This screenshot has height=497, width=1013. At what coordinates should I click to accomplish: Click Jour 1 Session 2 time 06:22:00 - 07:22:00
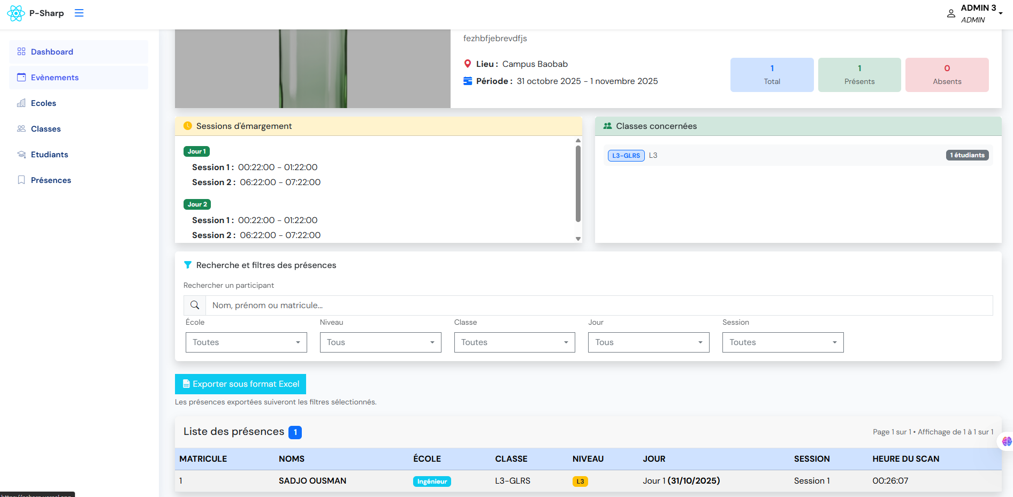(280, 182)
